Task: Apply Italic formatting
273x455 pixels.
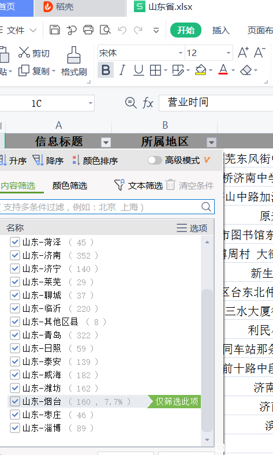Action: pos(122,70)
